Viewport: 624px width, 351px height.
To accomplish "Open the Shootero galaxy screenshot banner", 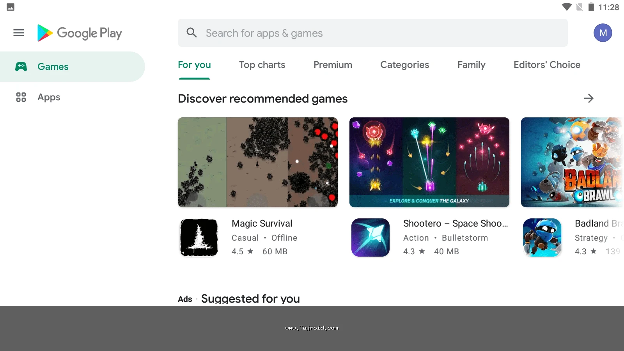I will tap(429, 162).
